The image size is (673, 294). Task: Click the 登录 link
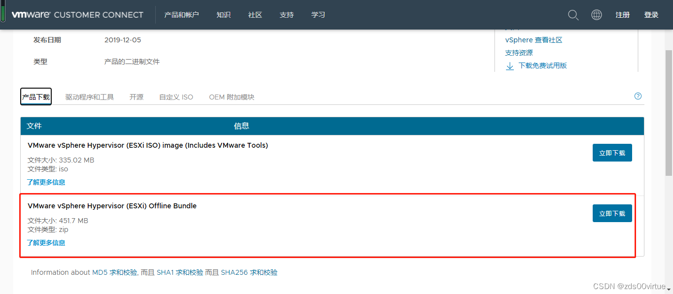[651, 15]
